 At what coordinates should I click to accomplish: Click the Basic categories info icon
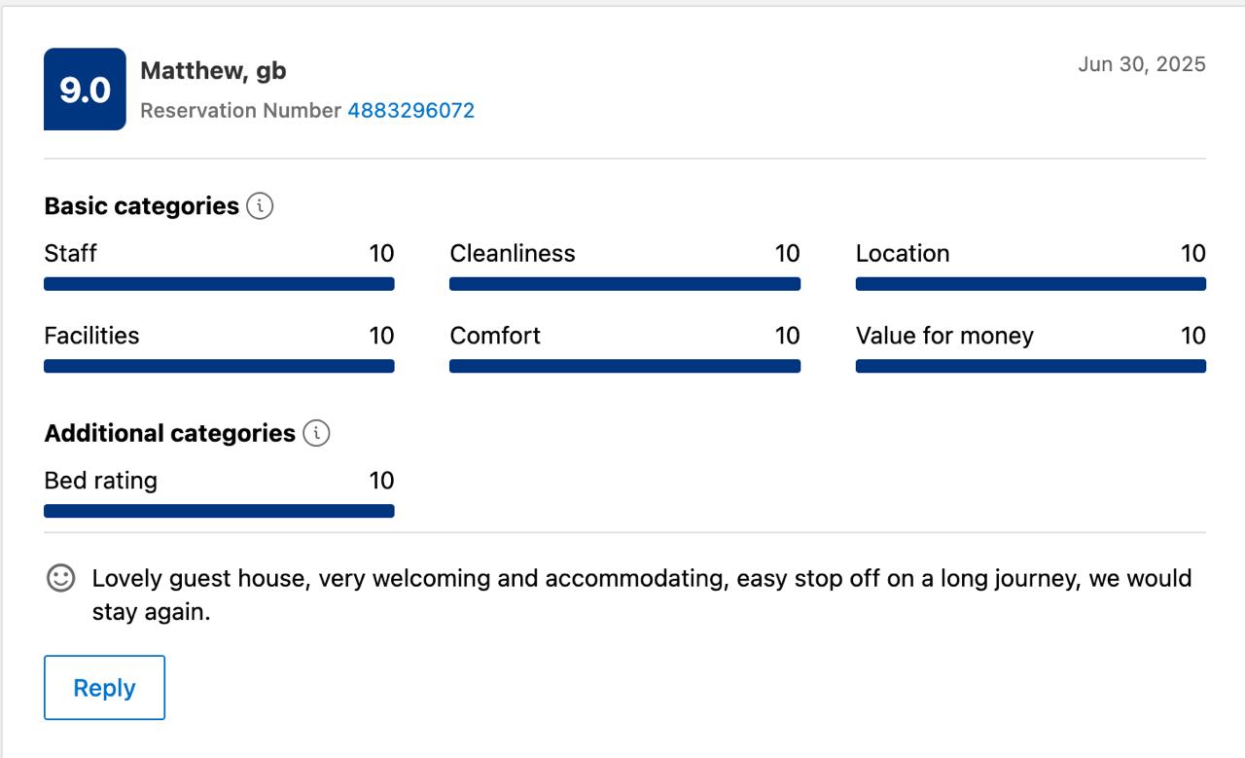click(260, 206)
